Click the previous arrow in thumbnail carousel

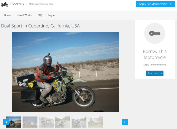pos(6,122)
